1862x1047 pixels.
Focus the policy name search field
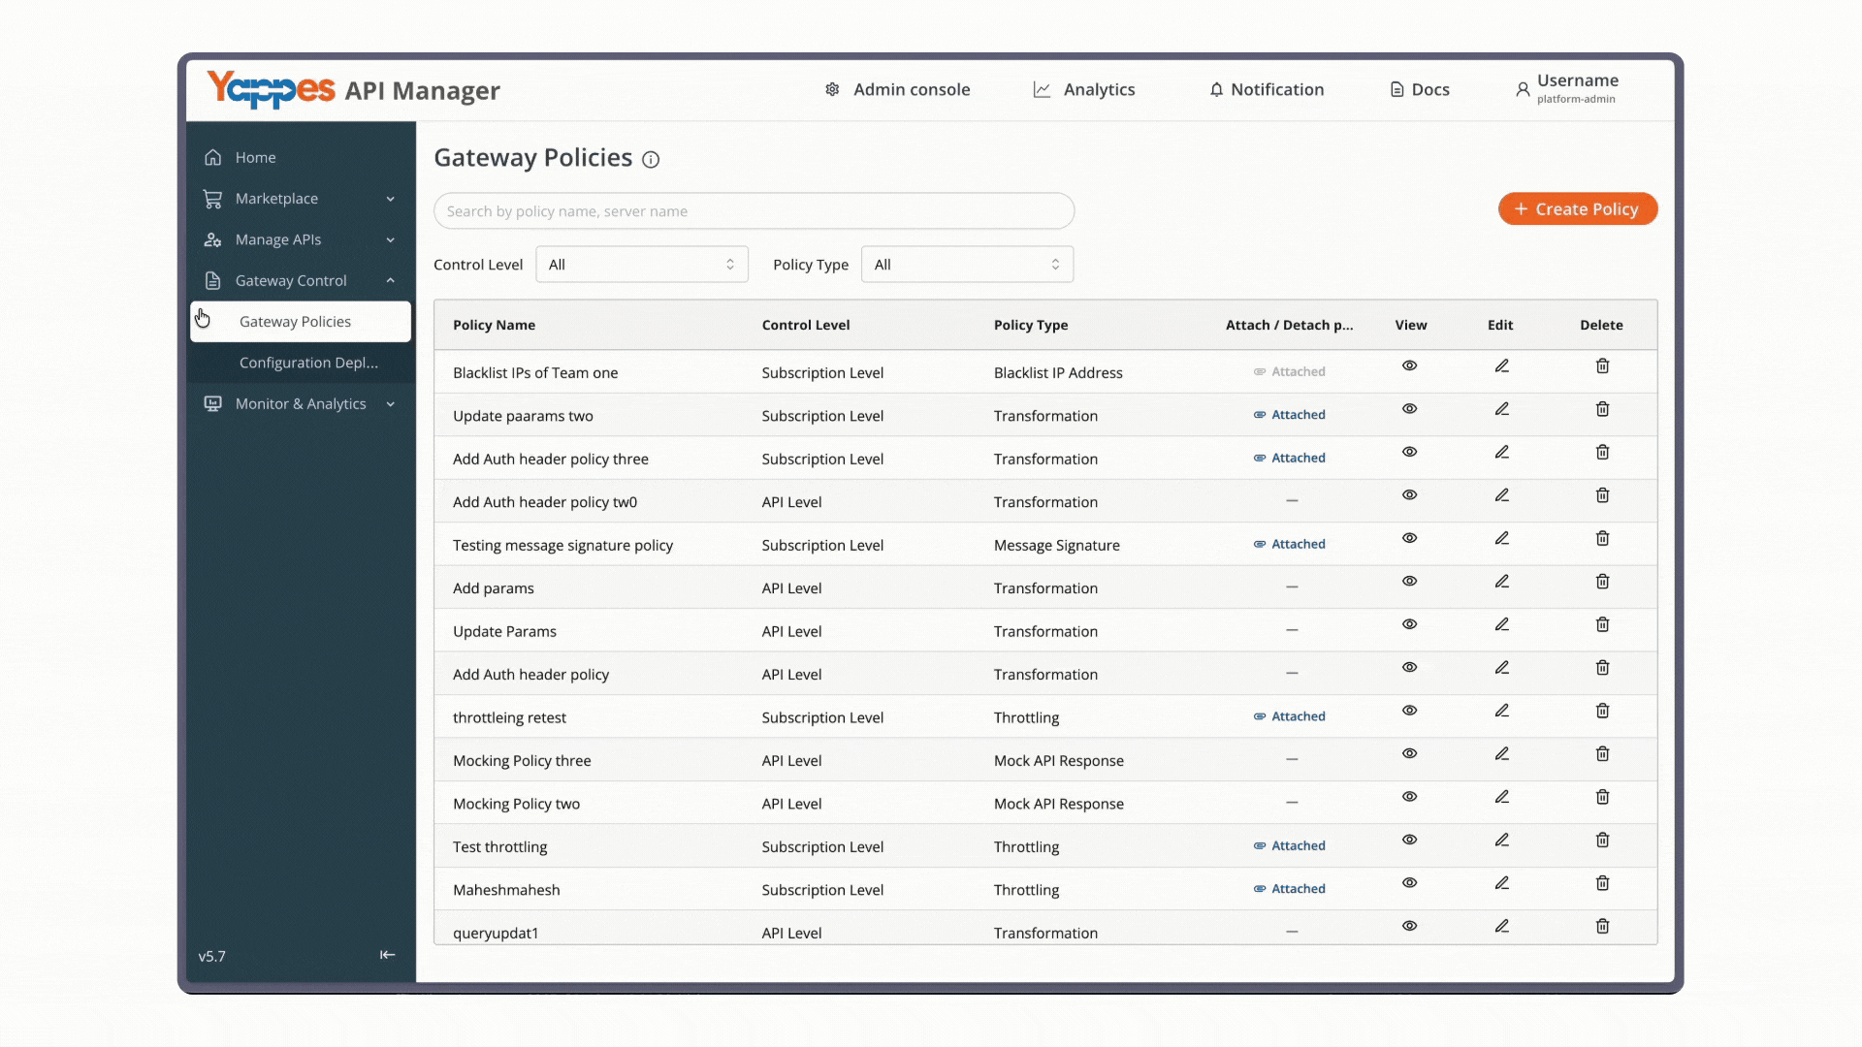click(754, 211)
